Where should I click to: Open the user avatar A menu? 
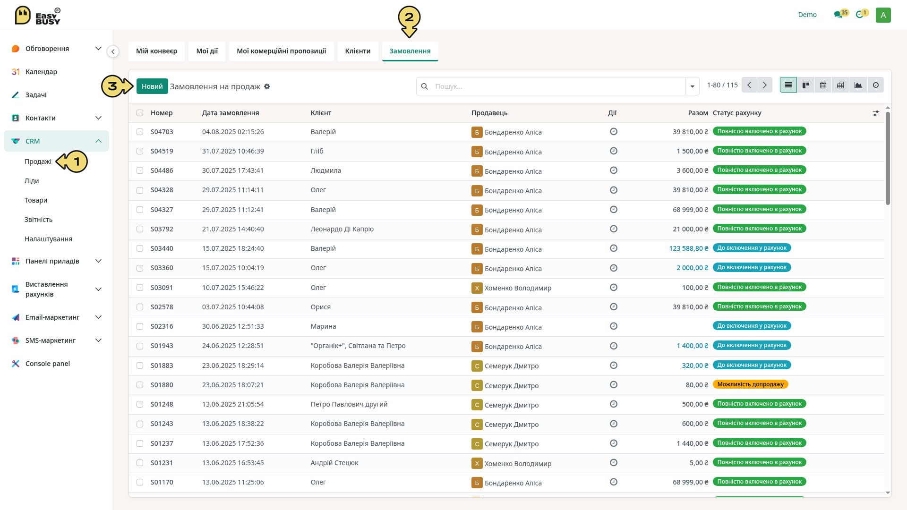883,15
